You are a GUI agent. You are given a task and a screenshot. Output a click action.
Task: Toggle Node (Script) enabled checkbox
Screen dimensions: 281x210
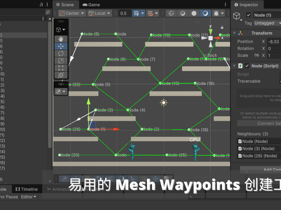click(247, 66)
